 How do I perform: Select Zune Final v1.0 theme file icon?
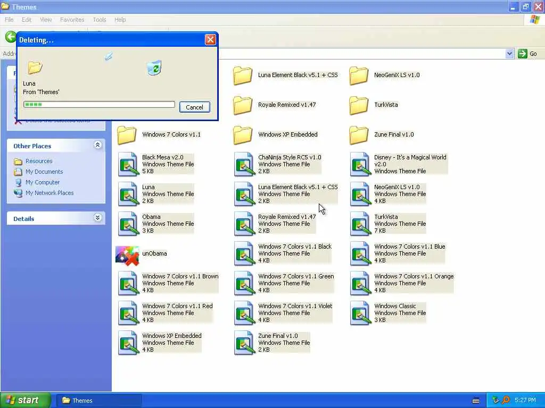click(x=244, y=343)
